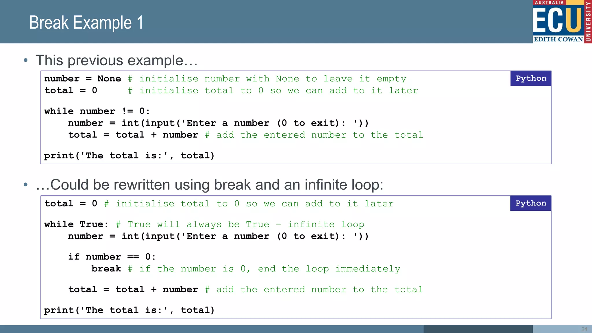Click the 'while True:' line
592x333 pixels.
(204, 224)
